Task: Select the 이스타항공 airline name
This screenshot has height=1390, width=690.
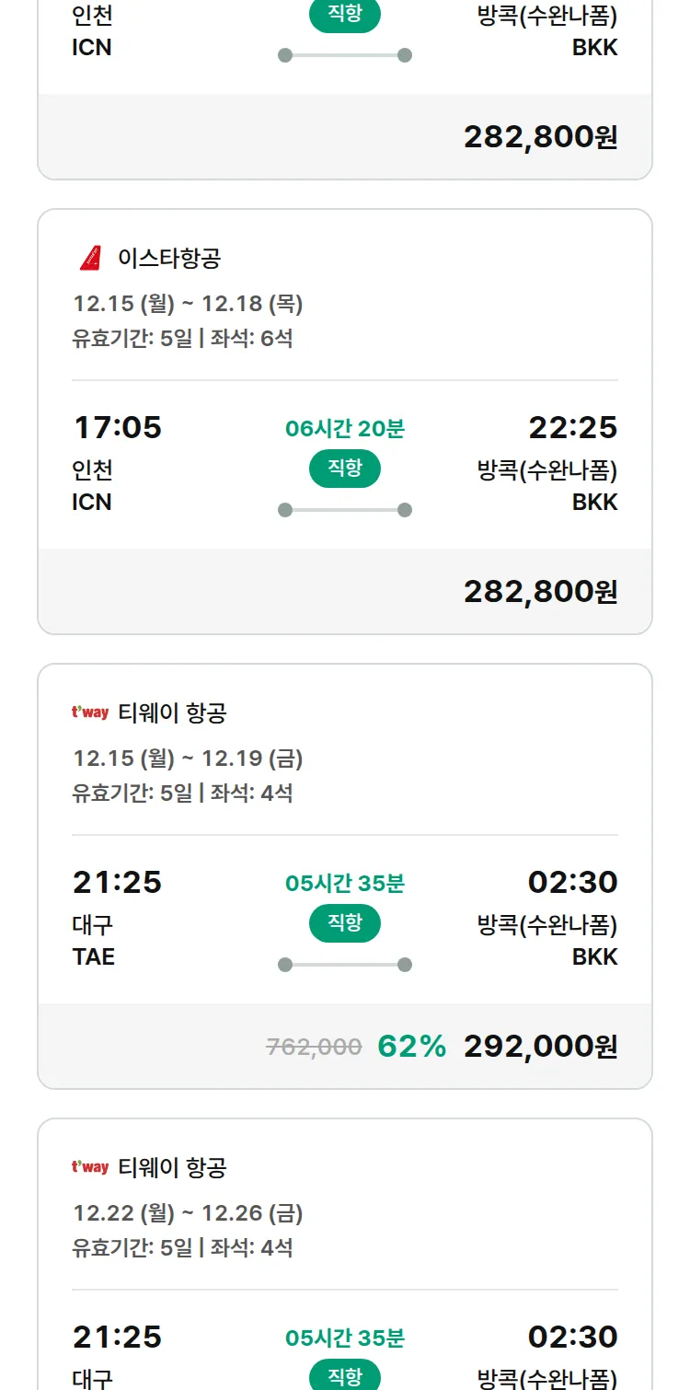Action: [x=169, y=259]
